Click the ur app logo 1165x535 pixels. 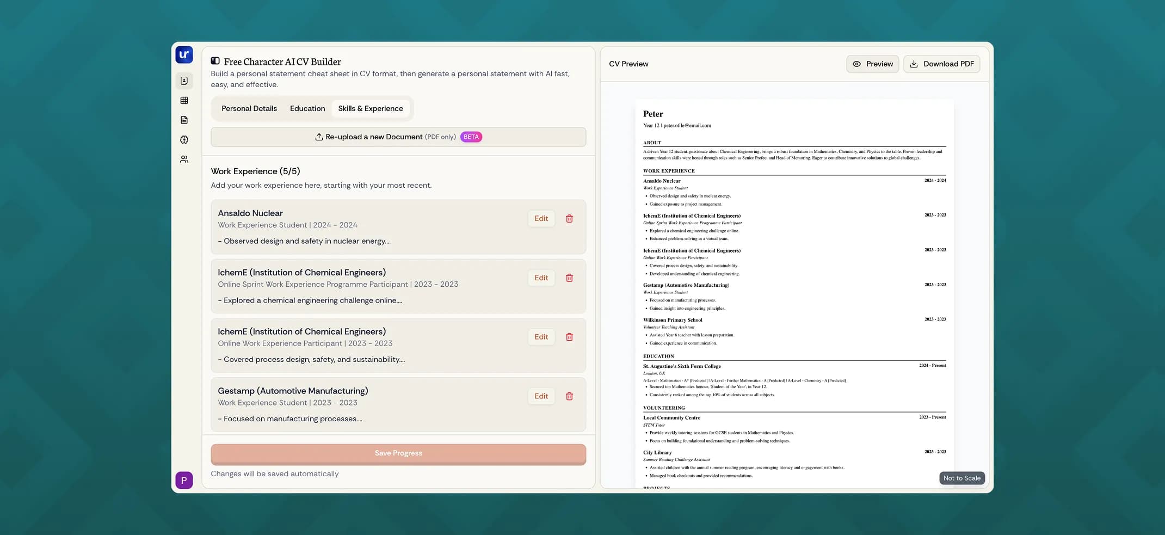pyautogui.click(x=184, y=54)
